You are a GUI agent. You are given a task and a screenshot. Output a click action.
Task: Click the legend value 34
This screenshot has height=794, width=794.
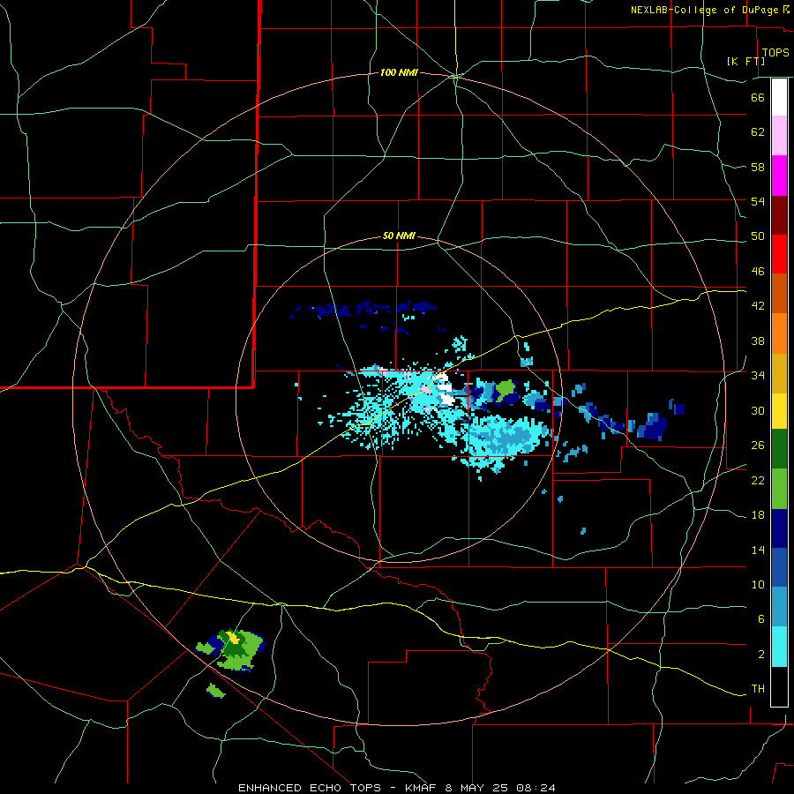pos(758,376)
